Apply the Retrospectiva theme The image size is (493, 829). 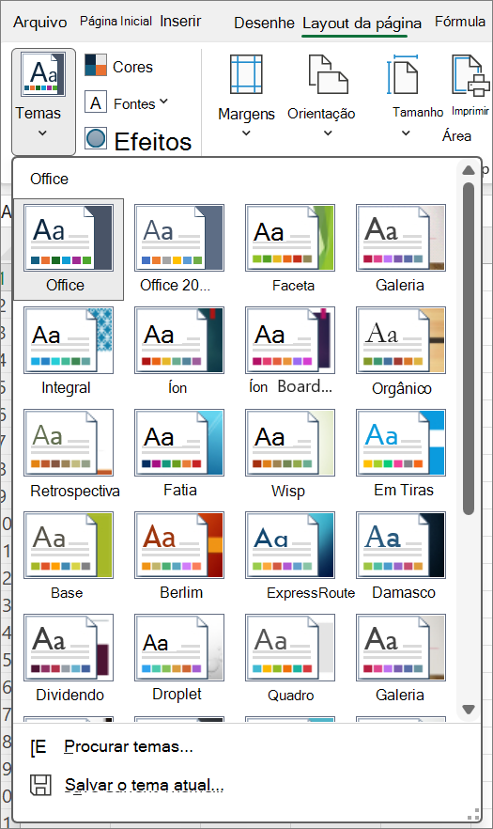pos(69,443)
